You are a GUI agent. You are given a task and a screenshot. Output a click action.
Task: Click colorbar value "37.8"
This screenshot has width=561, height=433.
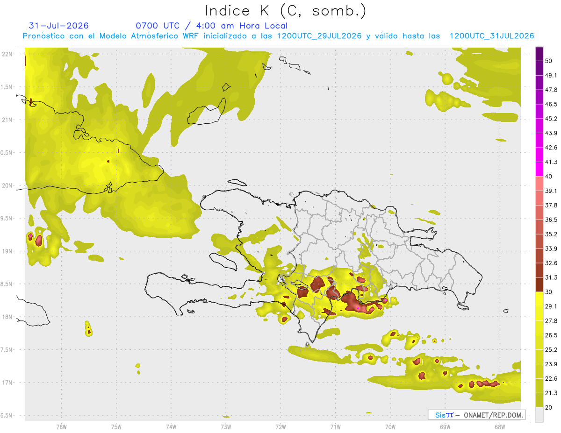pos(552,205)
